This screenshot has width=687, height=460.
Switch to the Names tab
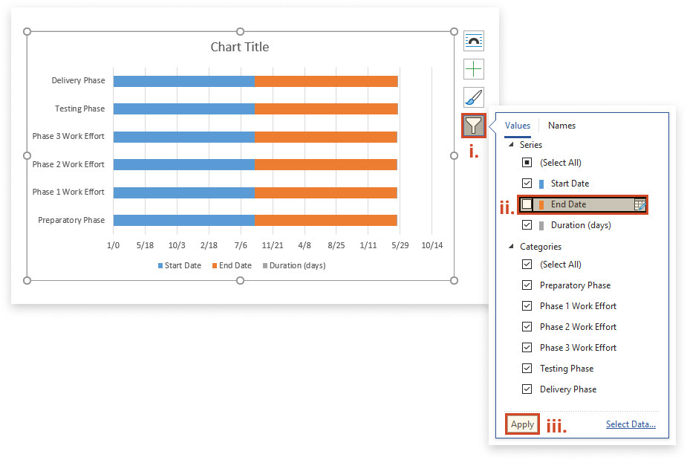(x=561, y=126)
